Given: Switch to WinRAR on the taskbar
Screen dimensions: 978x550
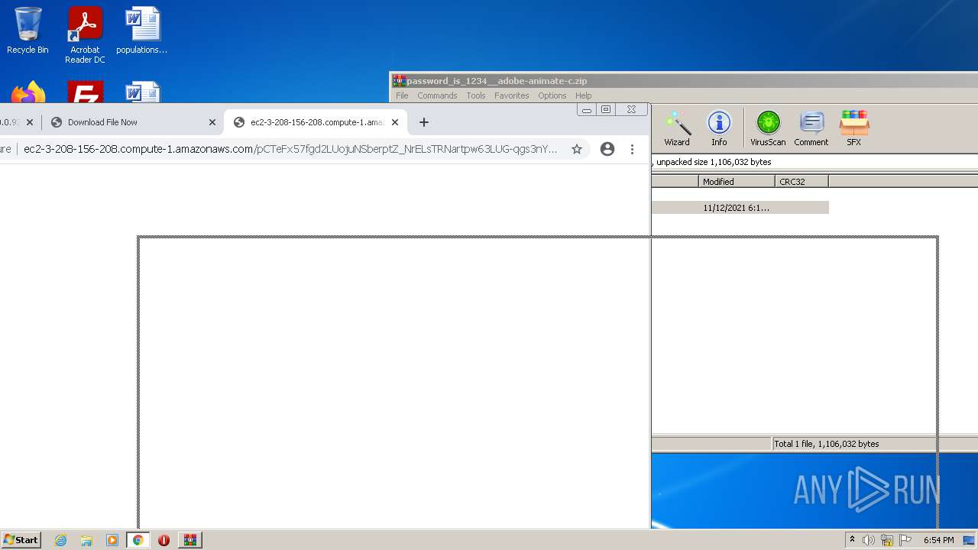Looking at the screenshot, I should point(190,540).
